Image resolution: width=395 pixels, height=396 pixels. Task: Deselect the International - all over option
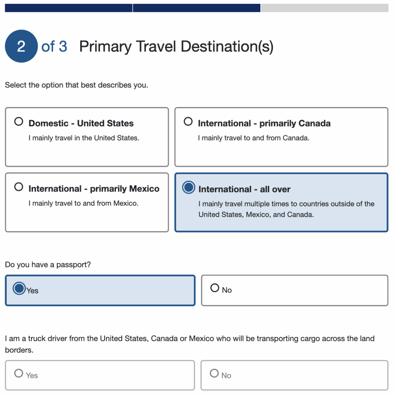click(188, 188)
